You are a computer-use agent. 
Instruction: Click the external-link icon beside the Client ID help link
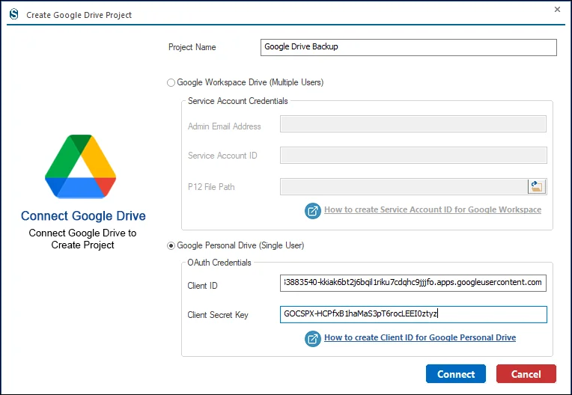coord(313,339)
